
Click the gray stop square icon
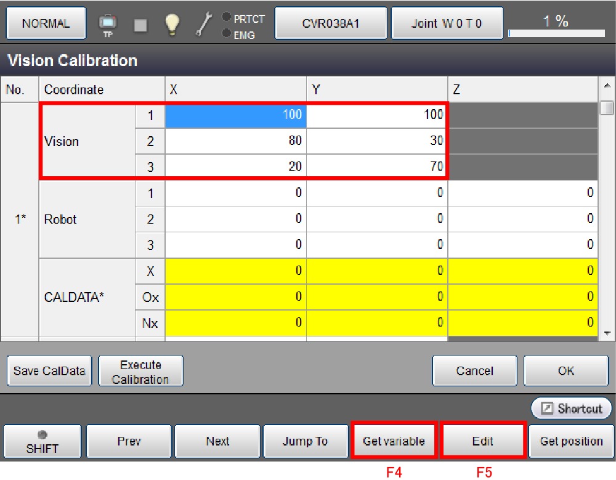pos(140,24)
